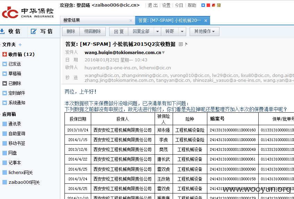Select the red-orange diagonal theme swatch
294x199 pixels.
[x=213, y=5]
